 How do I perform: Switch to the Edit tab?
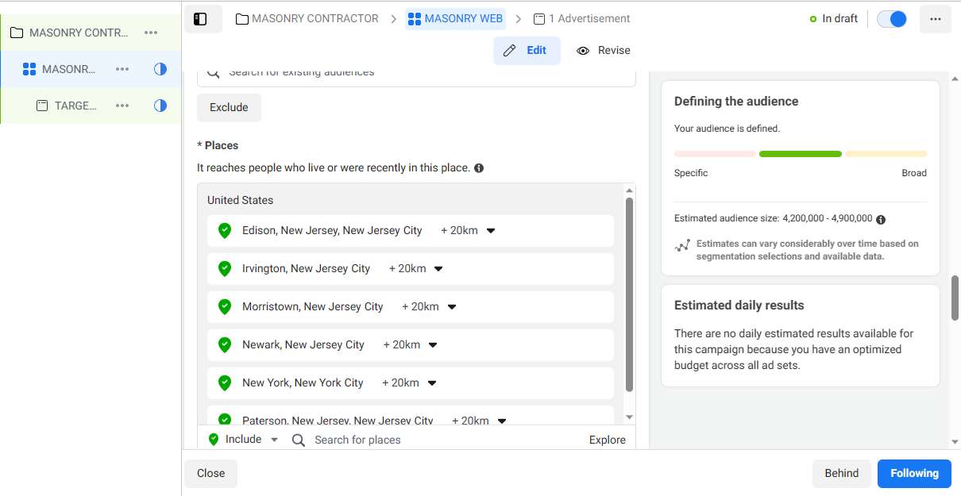(527, 51)
